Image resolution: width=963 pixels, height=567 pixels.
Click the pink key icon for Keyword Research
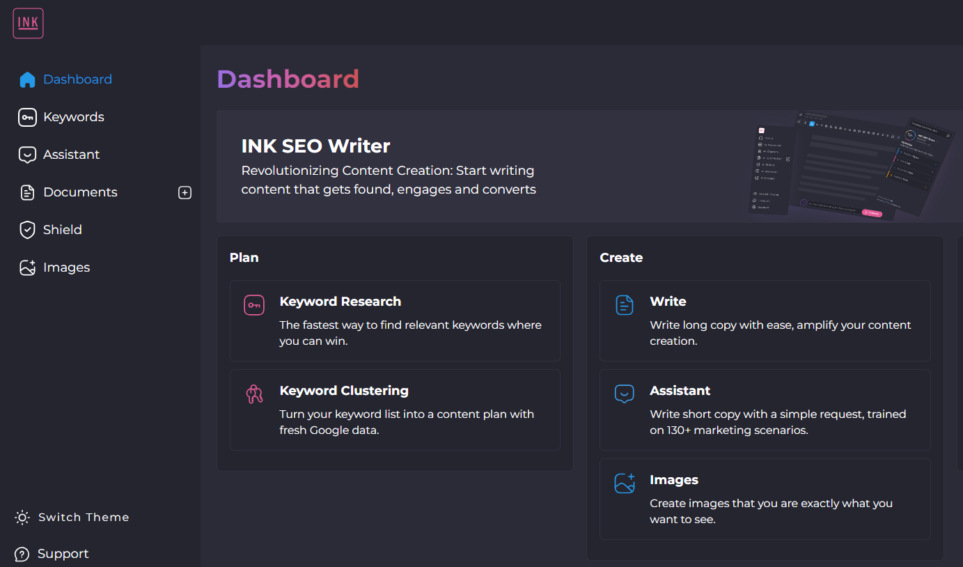[x=254, y=305]
